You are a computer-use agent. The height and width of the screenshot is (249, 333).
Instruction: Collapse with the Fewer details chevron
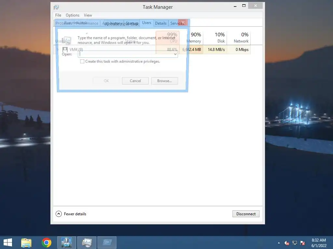click(59, 214)
